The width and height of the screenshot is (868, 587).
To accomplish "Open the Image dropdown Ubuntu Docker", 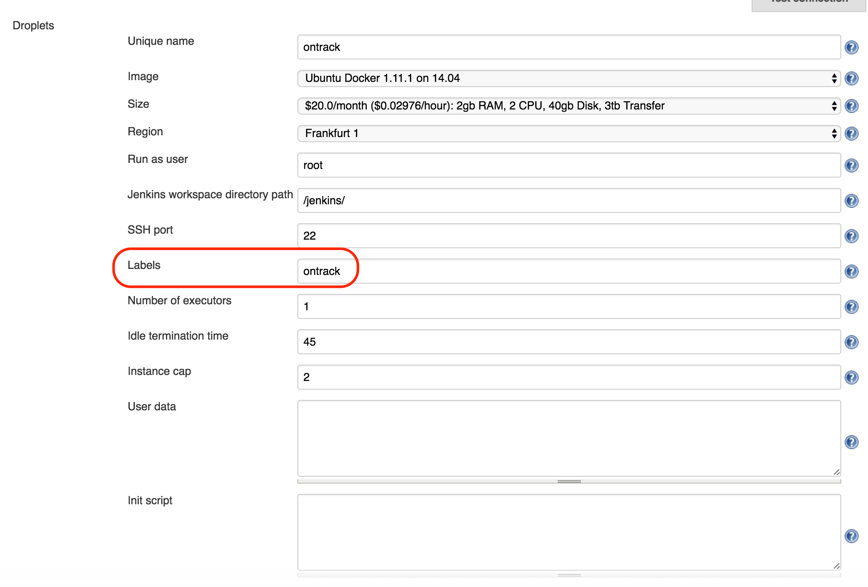I will 568,78.
